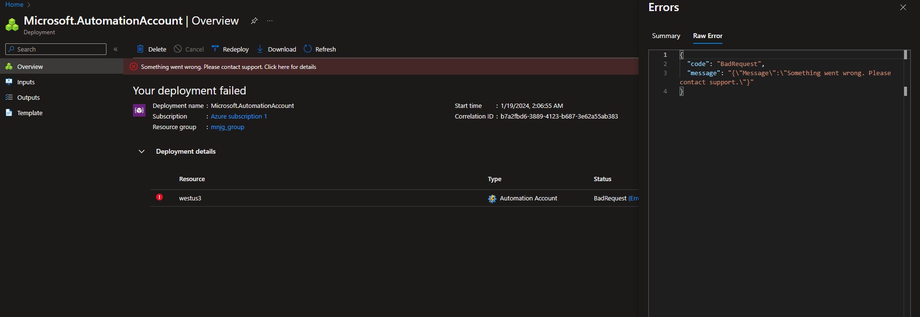Image resolution: width=920 pixels, height=317 pixels.
Task: Open the Azure subscription 1 link
Action: 239,116
